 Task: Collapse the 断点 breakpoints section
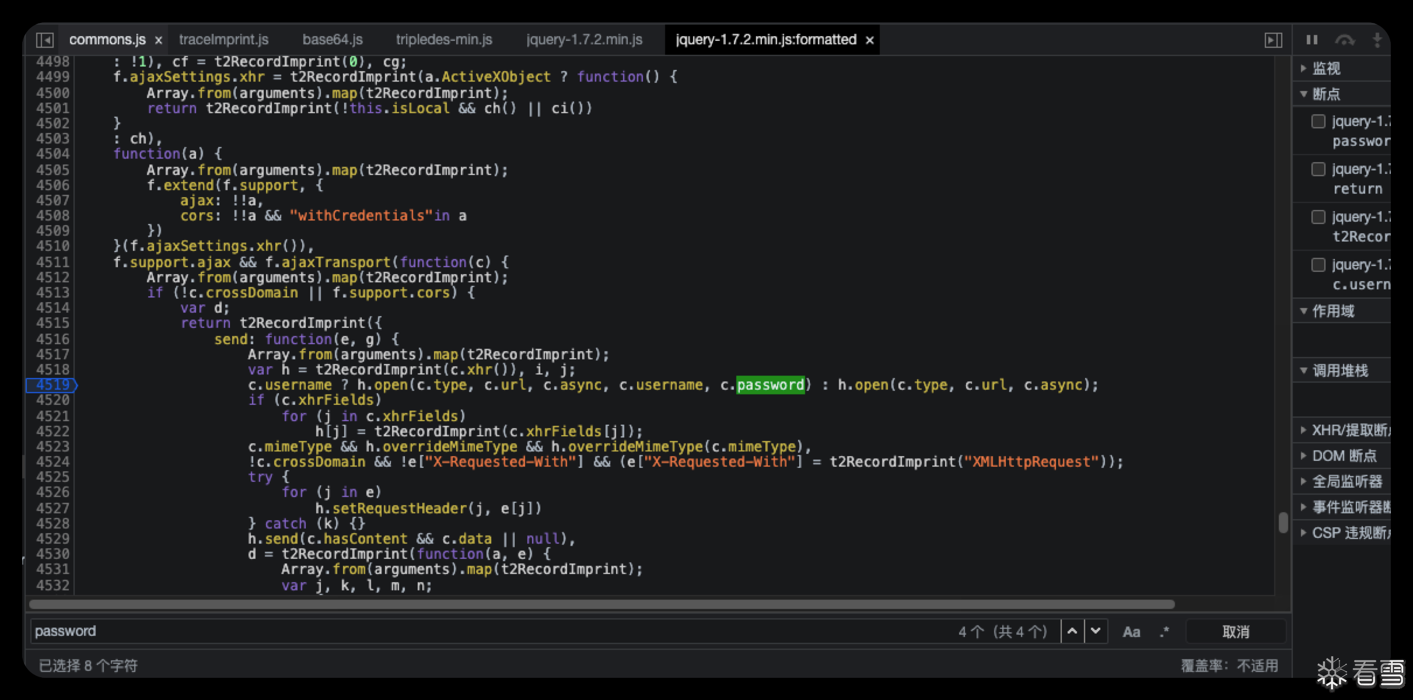pyautogui.click(x=1325, y=94)
